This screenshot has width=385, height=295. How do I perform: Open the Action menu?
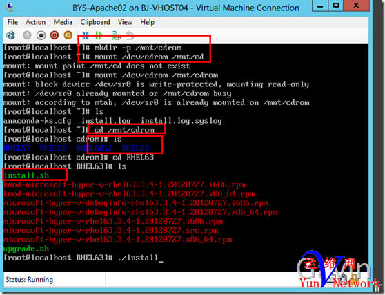[x=36, y=22]
